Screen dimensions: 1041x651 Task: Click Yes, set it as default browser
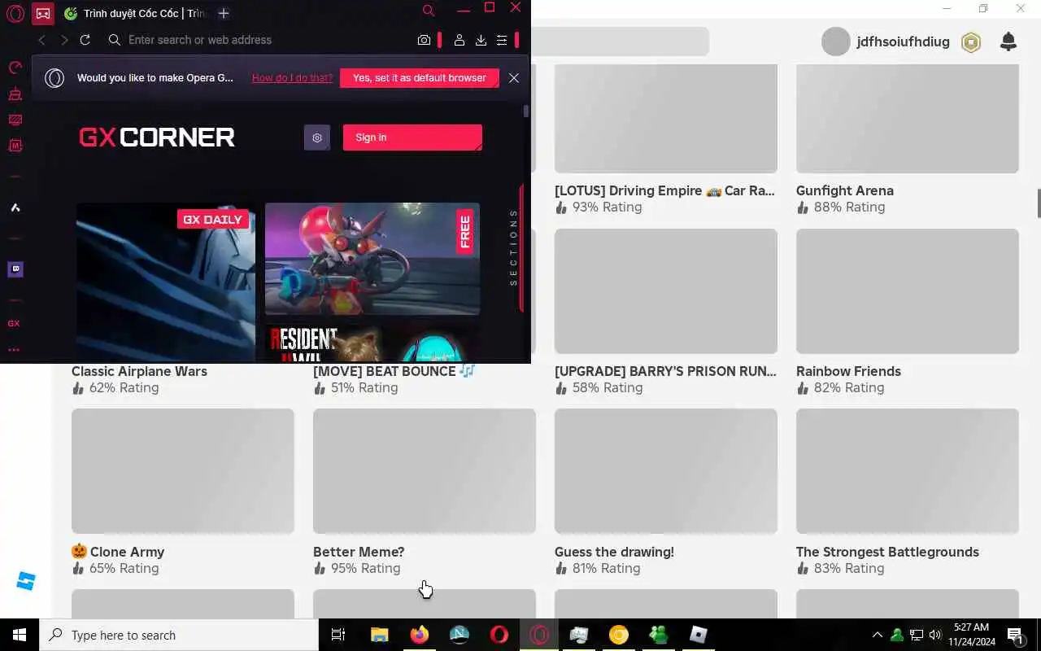pyautogui.click(x=419, y=78)
